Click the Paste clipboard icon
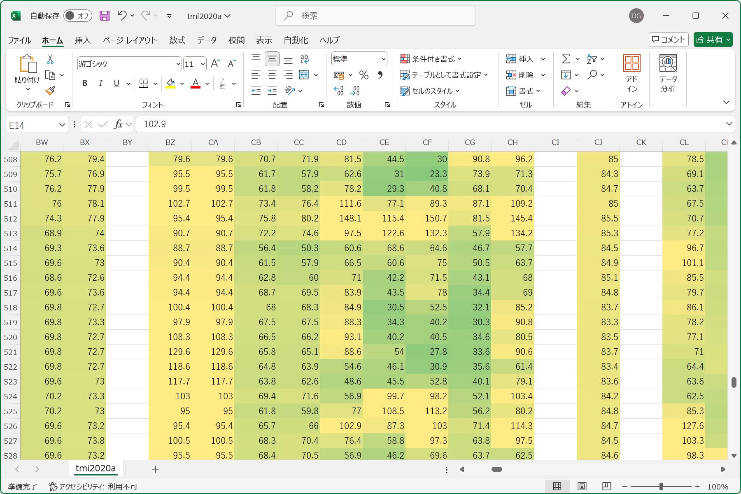This screenshot has height=494, width=741. click(x=28, y=64)
